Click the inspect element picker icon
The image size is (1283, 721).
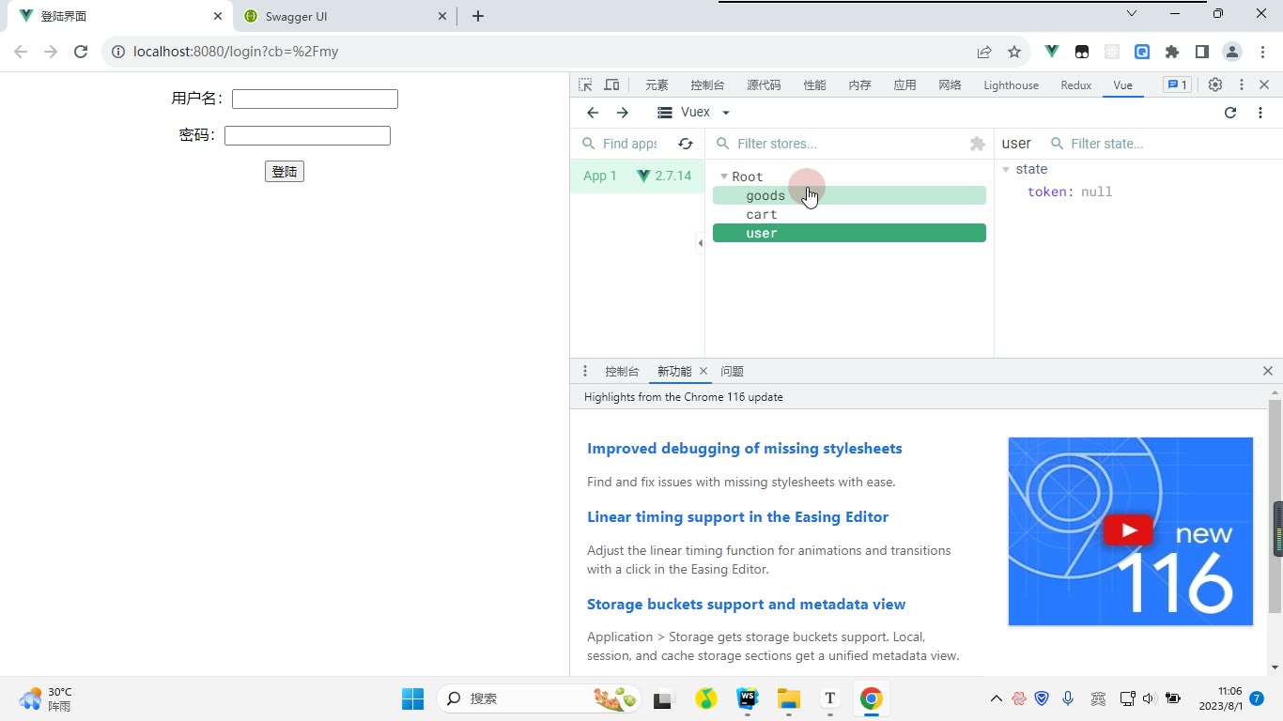[x=585, y=84]
